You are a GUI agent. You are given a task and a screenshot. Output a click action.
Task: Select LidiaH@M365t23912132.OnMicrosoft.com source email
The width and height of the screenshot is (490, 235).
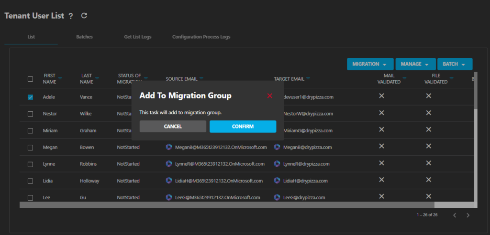[219, 181]
